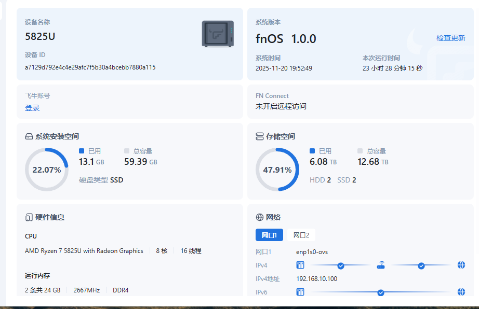Image resolution: width=479 pixels, height=309 pixels.
Task: Click the storage icon beside 存储空间
Action: pyautogui.click(x=260, y=136)
